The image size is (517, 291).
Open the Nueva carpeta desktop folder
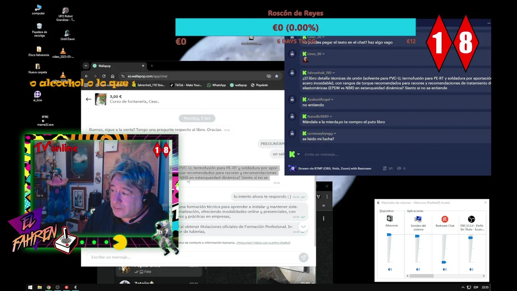point(38,68)
